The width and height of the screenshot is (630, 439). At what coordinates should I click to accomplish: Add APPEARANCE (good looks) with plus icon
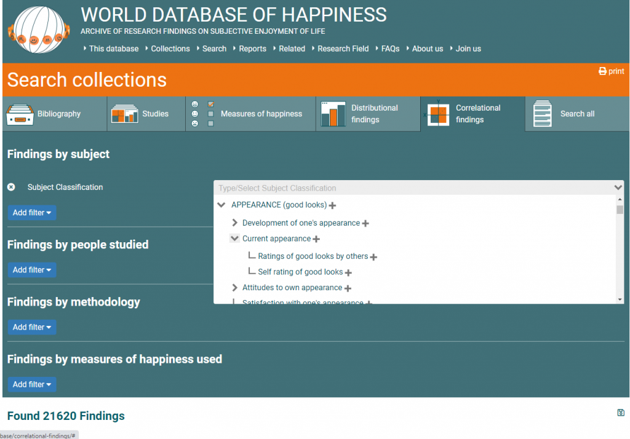333,205
